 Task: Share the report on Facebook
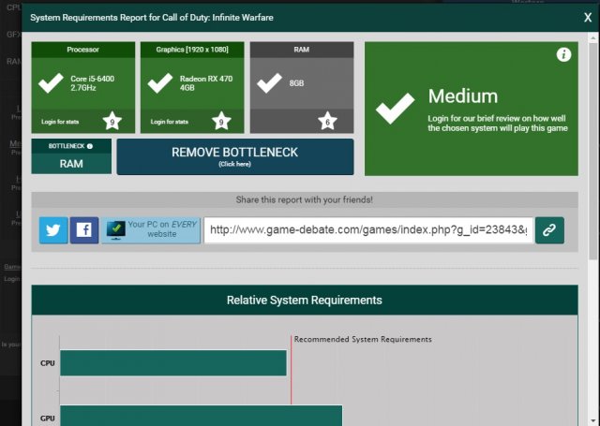pyautogui.click(x=84, y=230)
